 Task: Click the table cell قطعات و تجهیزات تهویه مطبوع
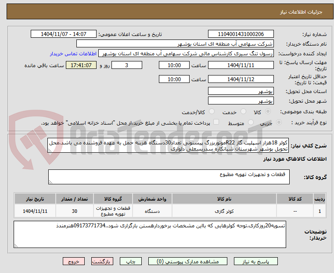pos(113,211)
